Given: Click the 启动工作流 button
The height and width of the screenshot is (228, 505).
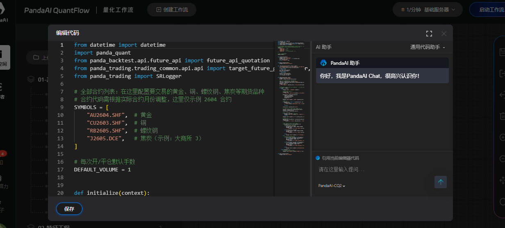Looking at the screenshot, I should pos(488,9).
